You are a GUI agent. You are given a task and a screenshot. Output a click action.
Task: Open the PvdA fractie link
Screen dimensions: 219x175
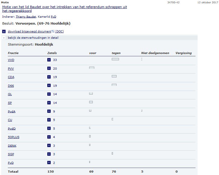(x=11, y=111)
